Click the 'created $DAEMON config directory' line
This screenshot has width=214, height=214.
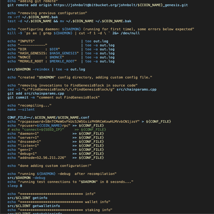(x=80, y=77)
